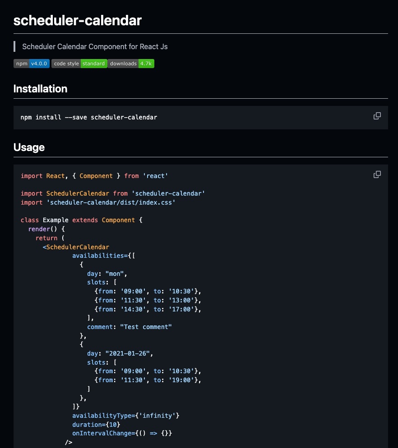Click the npm install --save command text
This screenshot has height=448, width=398.
point(89,117)
